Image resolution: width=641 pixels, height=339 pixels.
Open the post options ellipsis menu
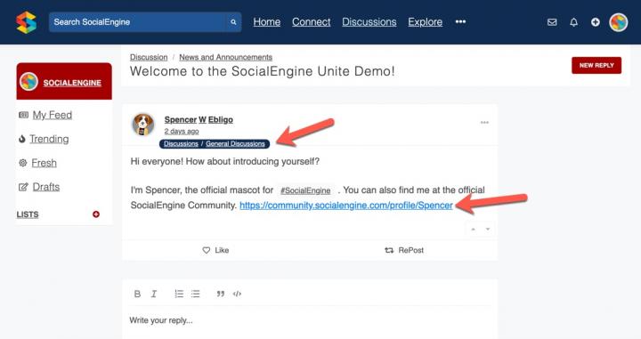click(484, 123)
